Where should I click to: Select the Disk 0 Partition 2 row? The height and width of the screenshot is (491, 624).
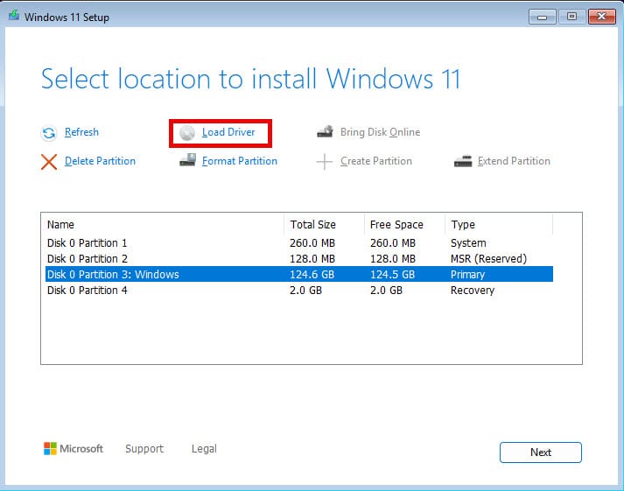coord(298,259)
